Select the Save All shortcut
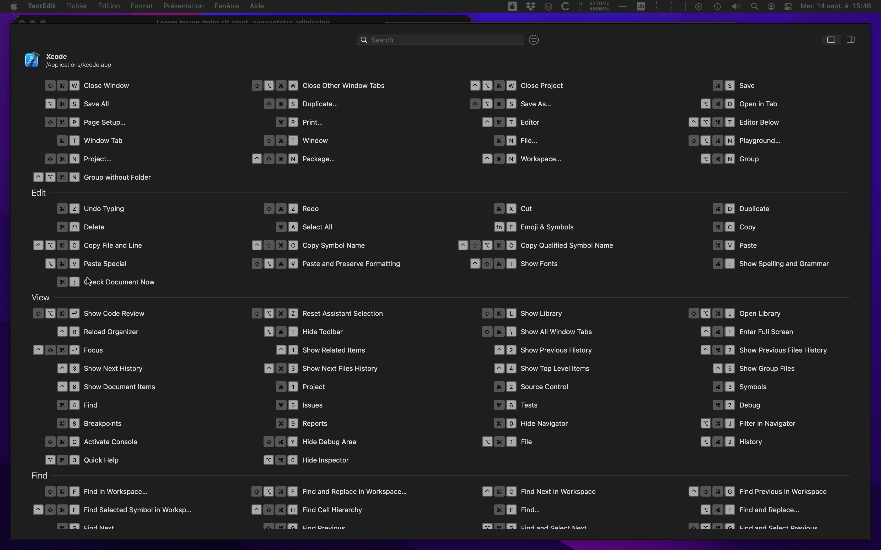 coord(77,104)
